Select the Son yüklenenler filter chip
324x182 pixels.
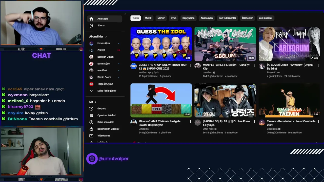tap(227, 18)
